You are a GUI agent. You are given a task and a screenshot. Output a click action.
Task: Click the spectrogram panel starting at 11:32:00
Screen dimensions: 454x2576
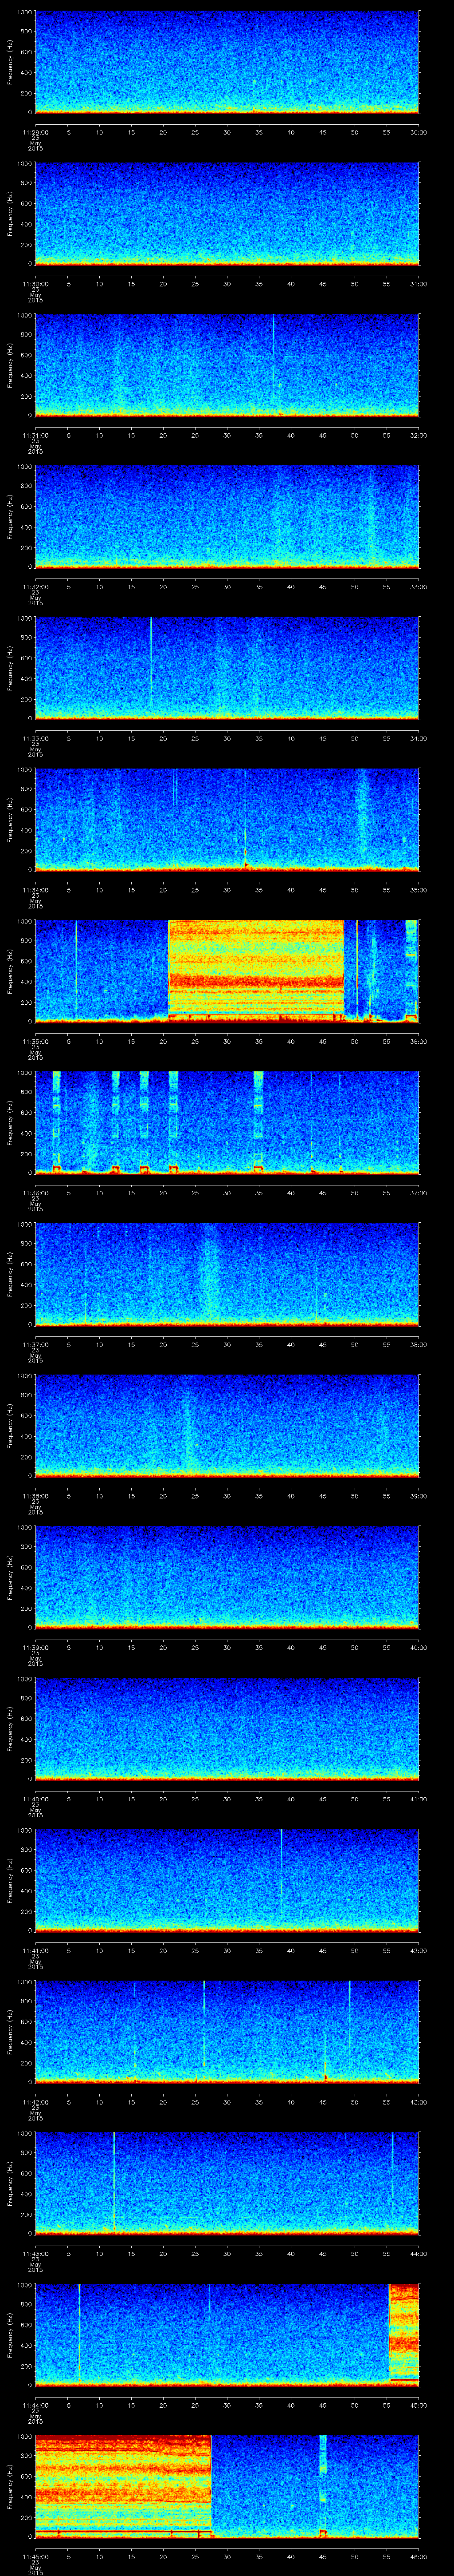[227, 516]
